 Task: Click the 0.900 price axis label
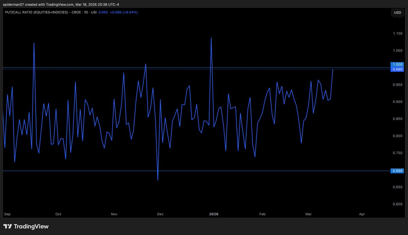398,102
